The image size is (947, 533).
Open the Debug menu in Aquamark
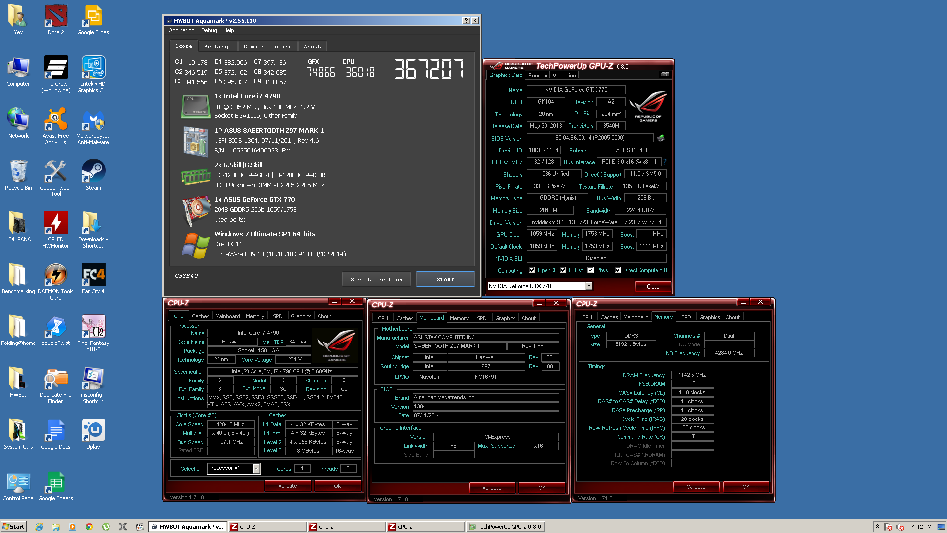click(209, 30)
